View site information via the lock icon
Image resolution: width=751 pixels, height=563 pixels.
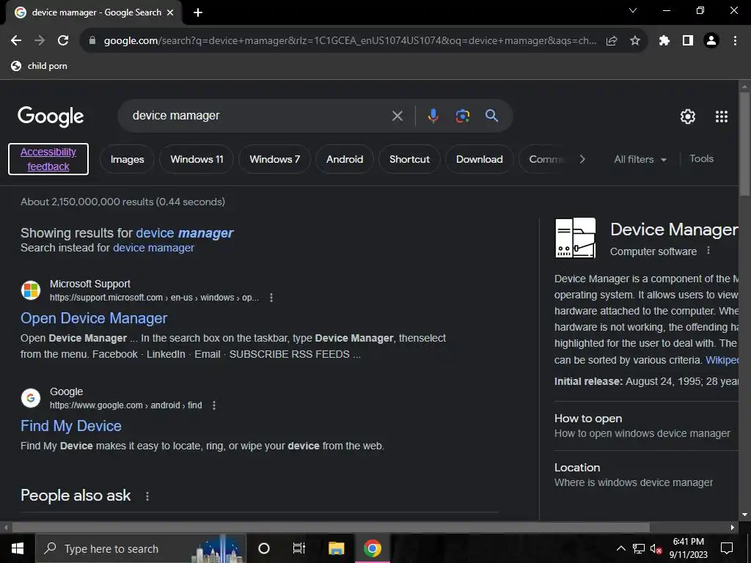coord(92,41)
